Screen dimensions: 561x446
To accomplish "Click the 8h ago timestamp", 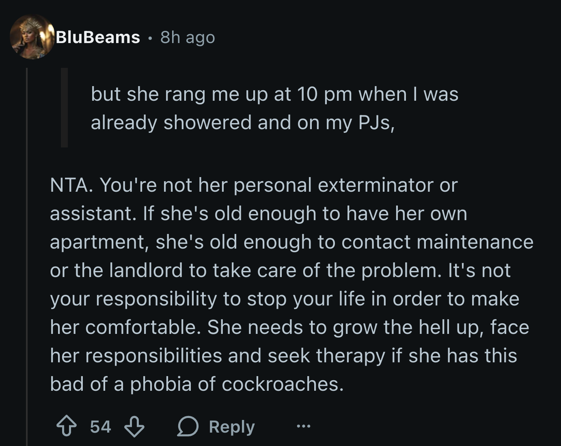I will (x=187, y=38).
